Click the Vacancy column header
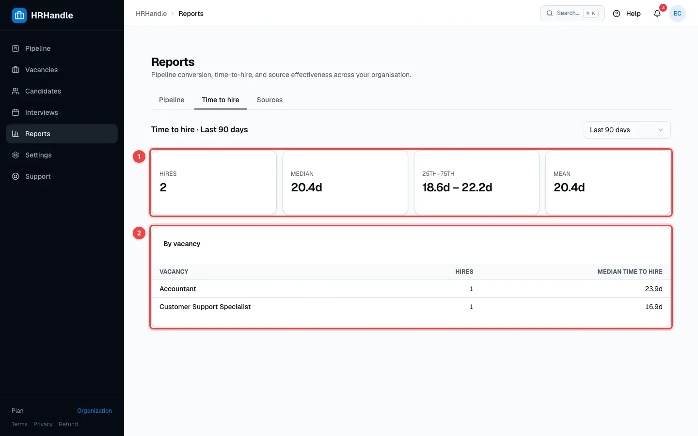 [174, 272]
